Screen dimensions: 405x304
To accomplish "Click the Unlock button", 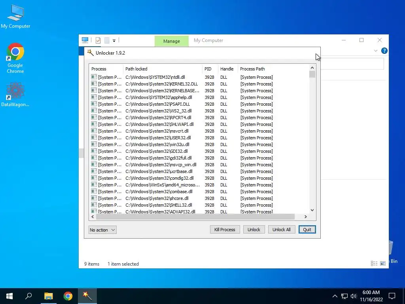I will [x=254, y=230].
